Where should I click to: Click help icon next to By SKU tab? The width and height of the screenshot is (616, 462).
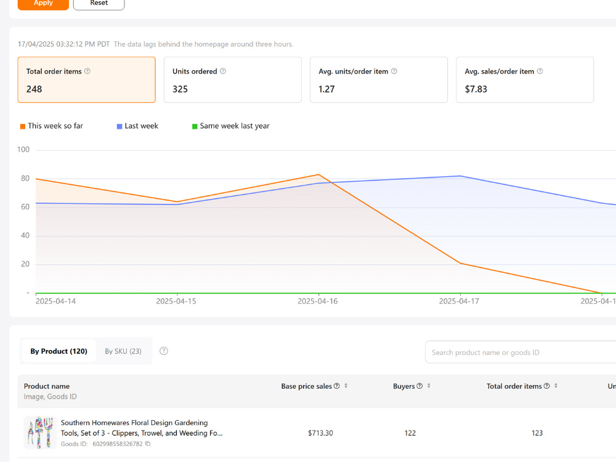tap(164, 351)
